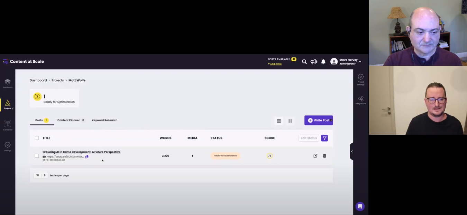Open the Exploring AI in Game Development post
The height and width of the screenshot is (215, 467).
point(81,152)
